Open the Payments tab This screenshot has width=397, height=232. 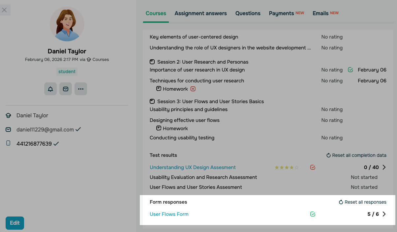tap(281, 14)
